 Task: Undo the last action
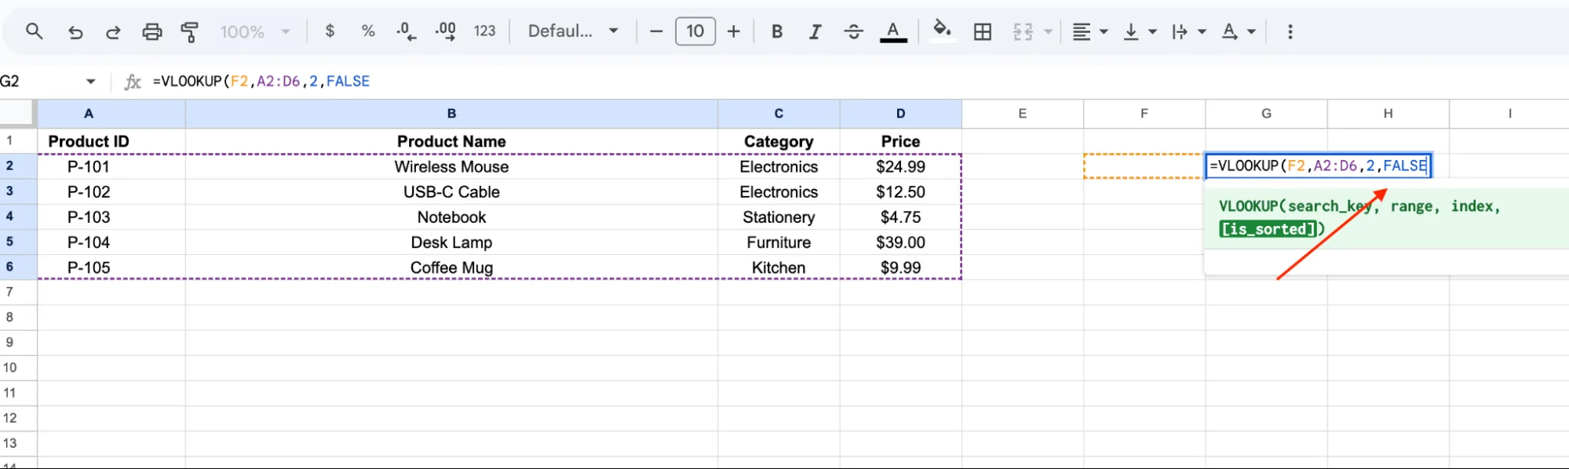(75, 32)
